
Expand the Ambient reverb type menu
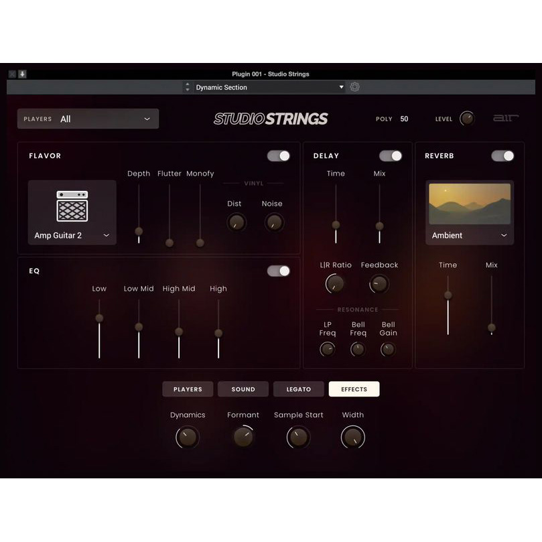tap(470, 235)
